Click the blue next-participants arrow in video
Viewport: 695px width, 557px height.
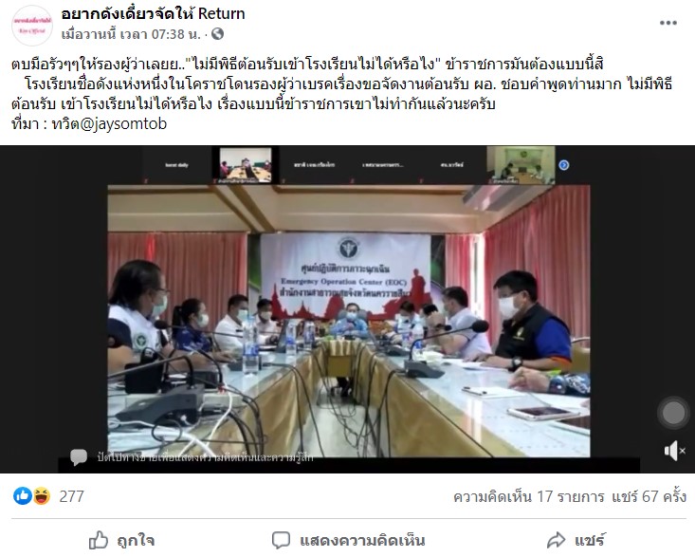(x=564, y=165)
